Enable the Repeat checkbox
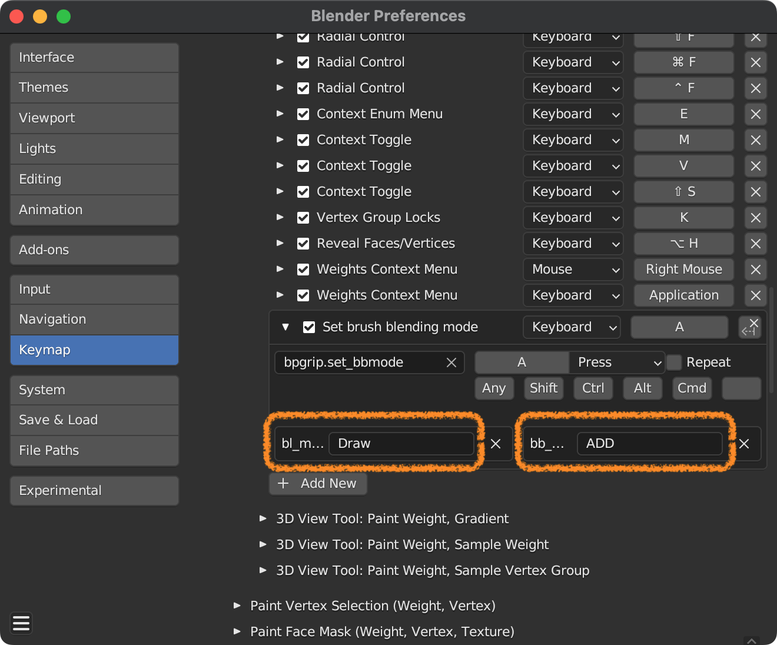 coord(675,363)
